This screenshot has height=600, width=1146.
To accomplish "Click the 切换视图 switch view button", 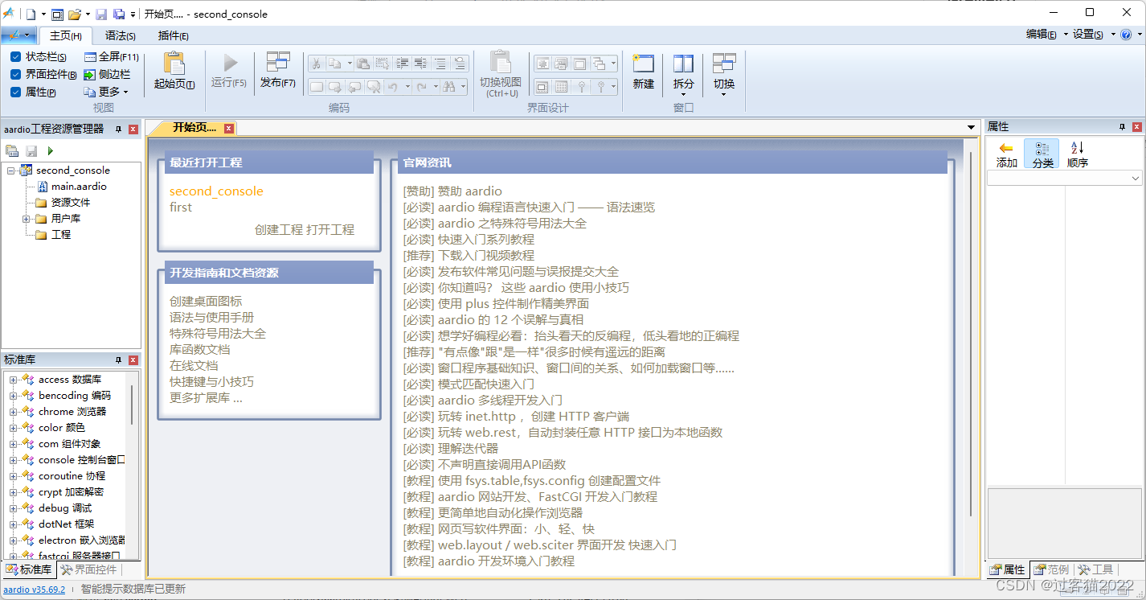I will click(x=501, y=73).
